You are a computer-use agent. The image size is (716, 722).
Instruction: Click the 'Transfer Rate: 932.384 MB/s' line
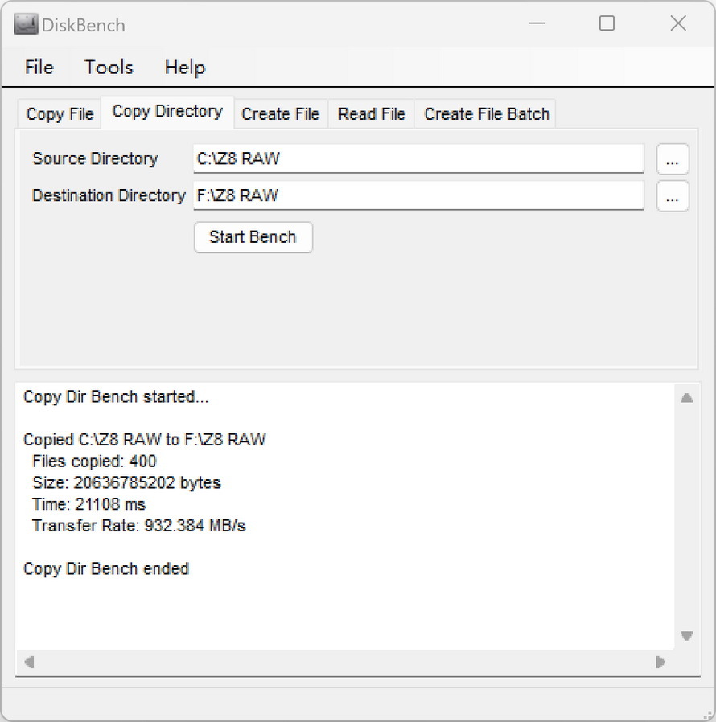[x=138, y=525]
